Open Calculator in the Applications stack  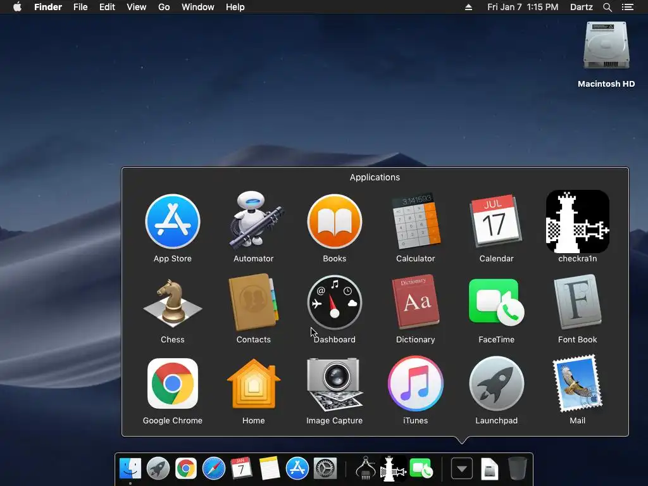[415, 221]
